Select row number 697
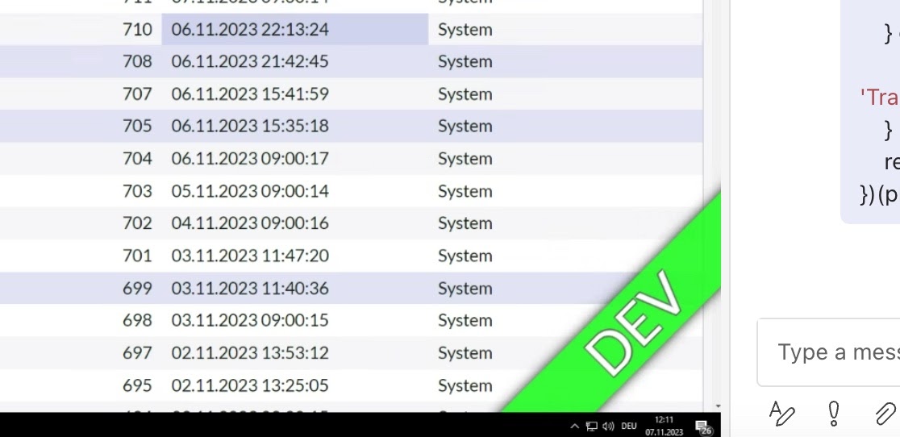 click(137, 352)
